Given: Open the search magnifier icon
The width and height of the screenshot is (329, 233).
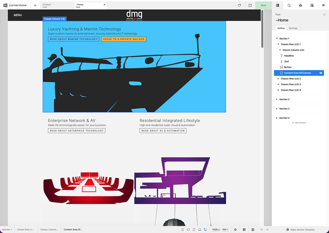Looking at the screenshot, I should pyautogui.click(x=289, y=5).
